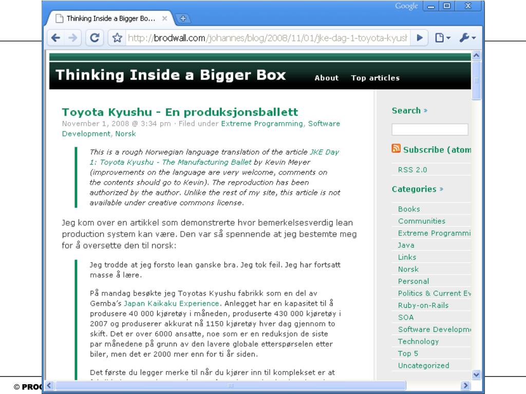526x394 pixels.
Task: Reload the page with the refresh icon
Action: coord(95,38)
